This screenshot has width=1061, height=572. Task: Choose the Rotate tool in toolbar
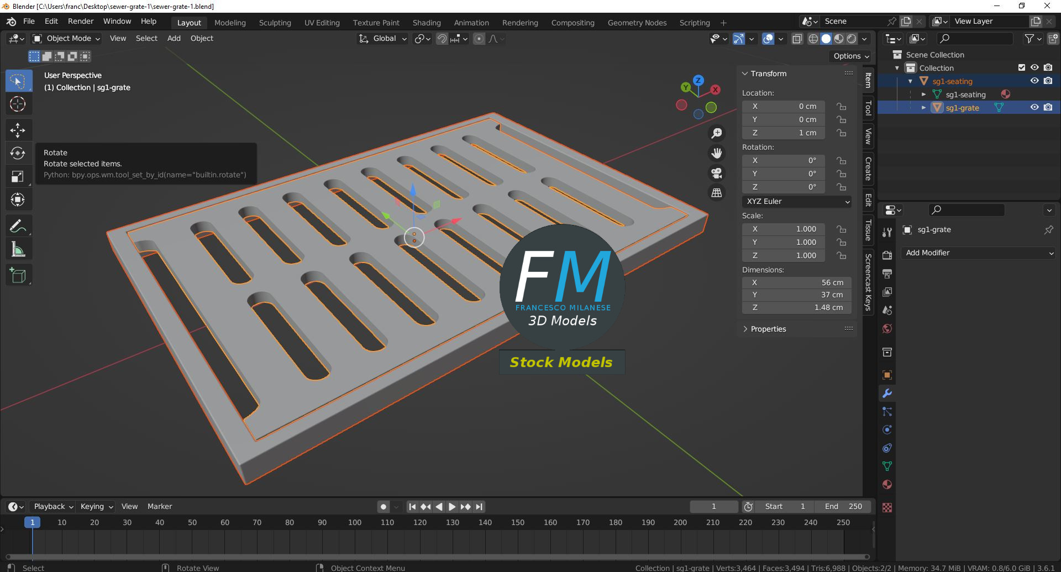point(18,153)
